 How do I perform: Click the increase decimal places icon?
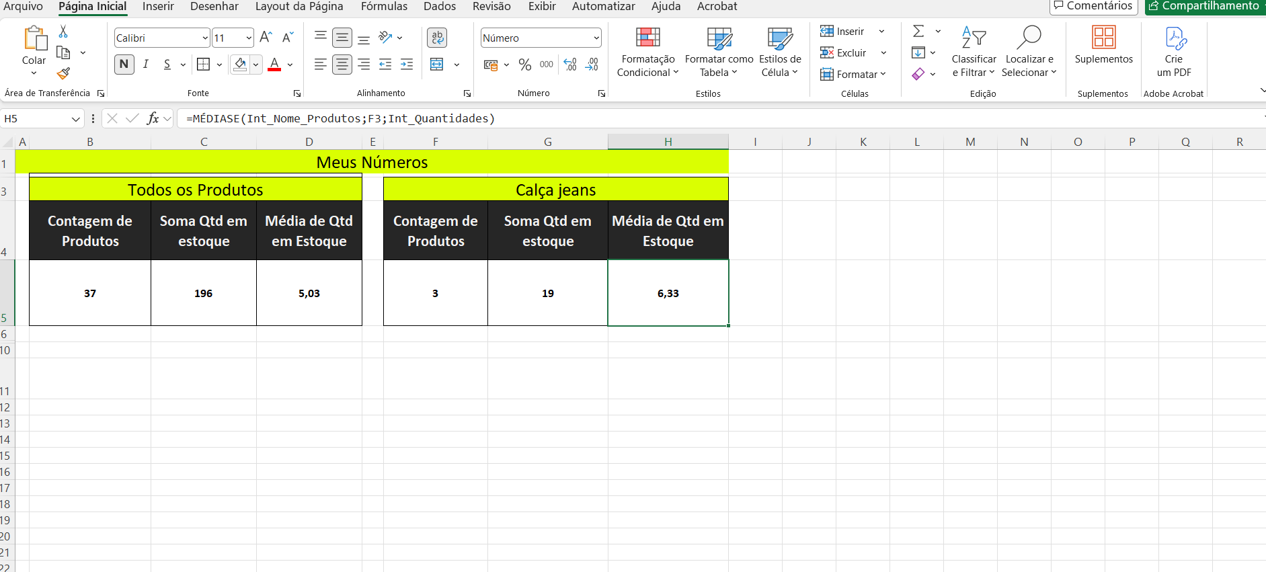570,65
